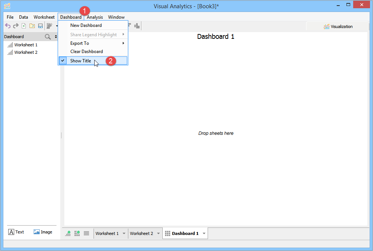The image size is (373, 251).
Task: Click the Dashboard 1 title text
Action: [216, 37]
